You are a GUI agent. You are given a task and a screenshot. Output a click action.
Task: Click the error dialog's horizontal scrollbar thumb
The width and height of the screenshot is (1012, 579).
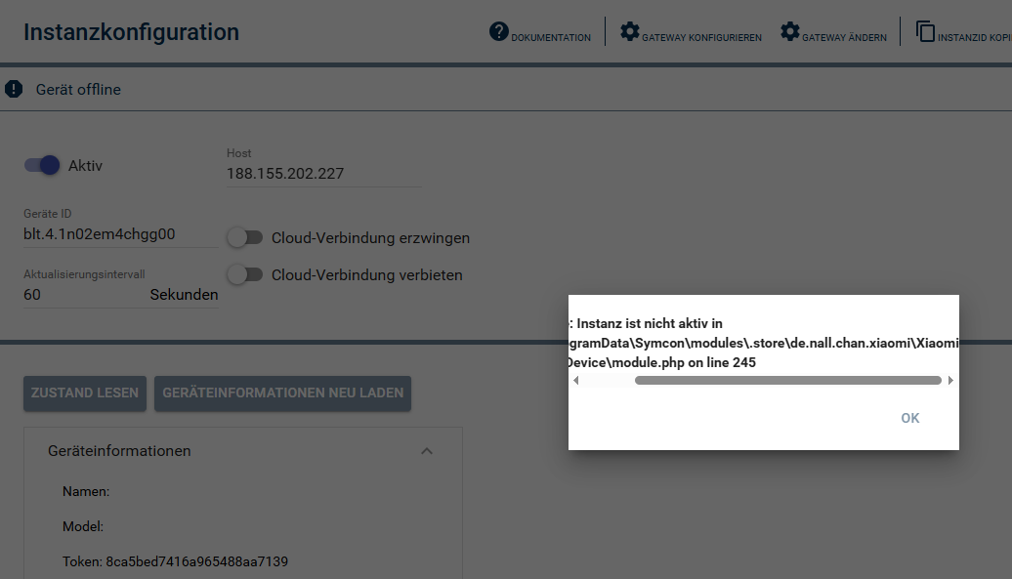(787, 381)
